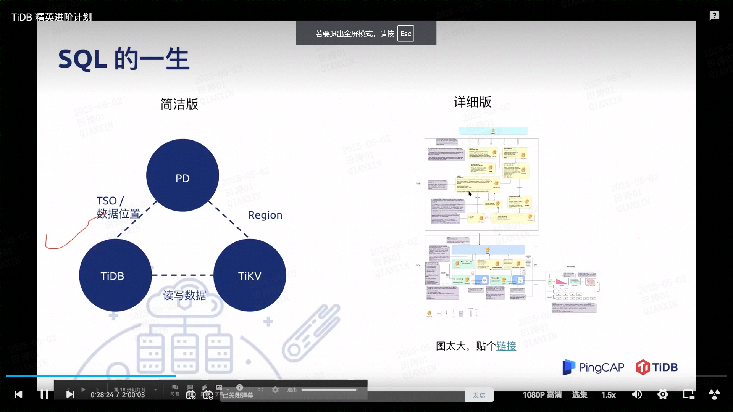Pause the video playback
The height and width of the screenshot is (412, 733).
pos(44,394)
